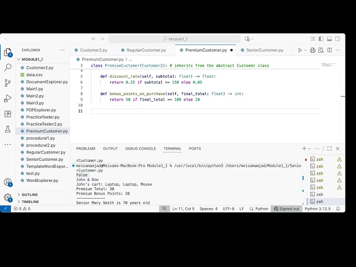The height and width of the screenshot is (267, 356).
Task: Open the remote window status button
Action: 6,209
